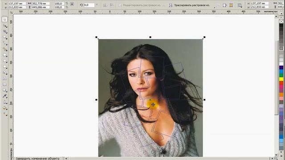
Task: Select the Rectangle tool
Action: [5, 55]
